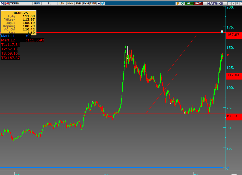242x175 pixels.
Task: Click the Düşük value 108.19
Action: pos(29,23)
